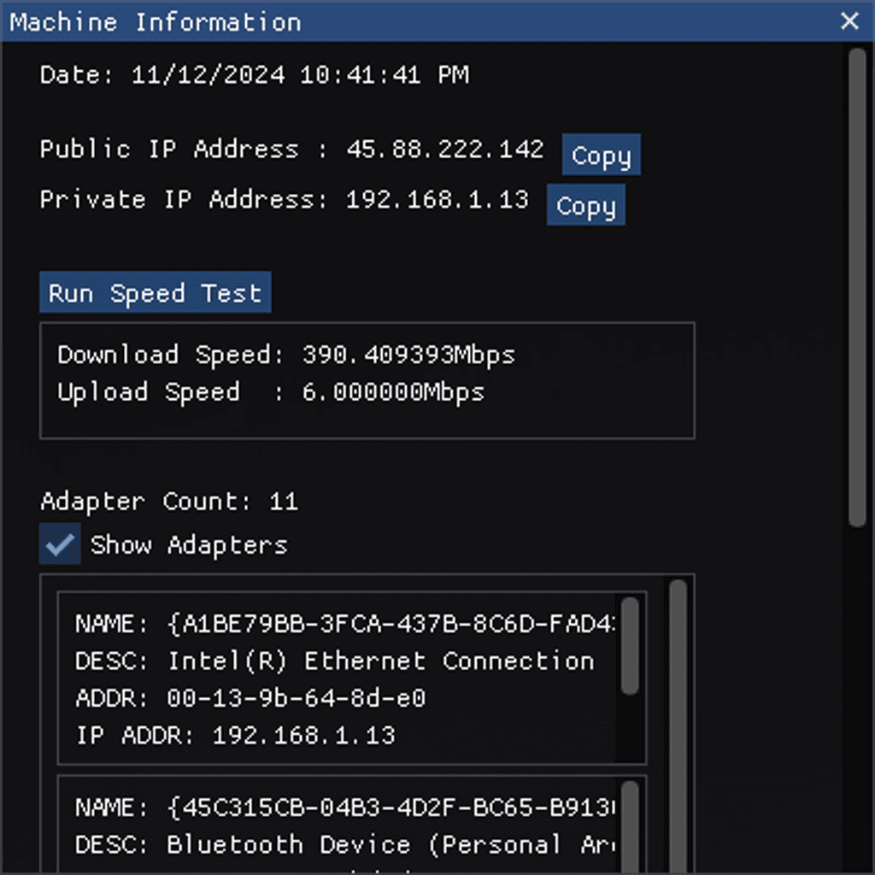Viewport: 875px width, 875px height.
Task: Run the speed test
Action: 155,293
